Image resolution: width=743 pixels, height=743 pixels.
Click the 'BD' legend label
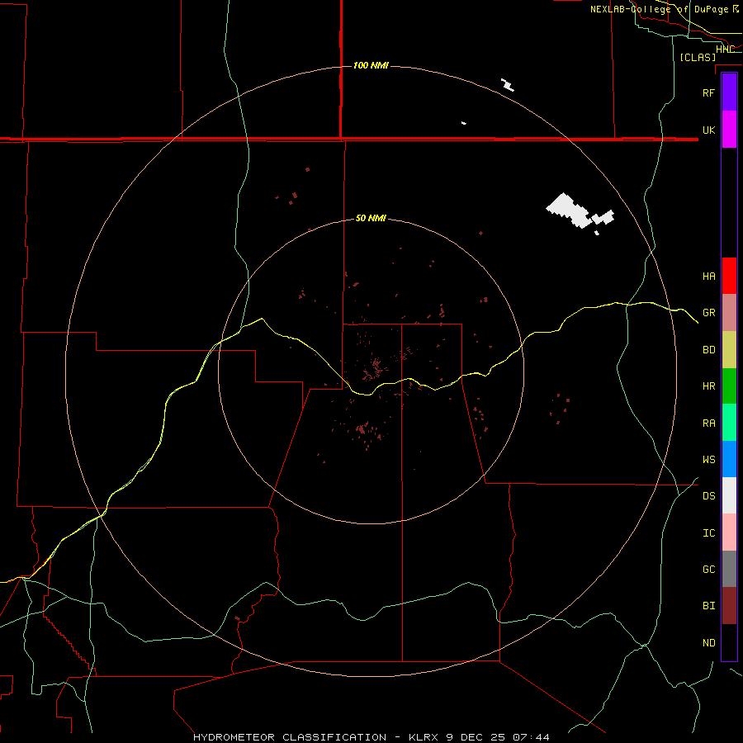pyautogui.click(x=709, y=350)
